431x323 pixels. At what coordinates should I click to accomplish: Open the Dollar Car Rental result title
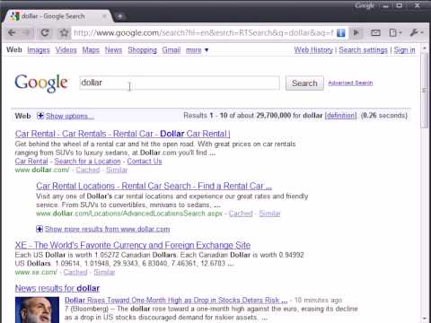(122, 134)
